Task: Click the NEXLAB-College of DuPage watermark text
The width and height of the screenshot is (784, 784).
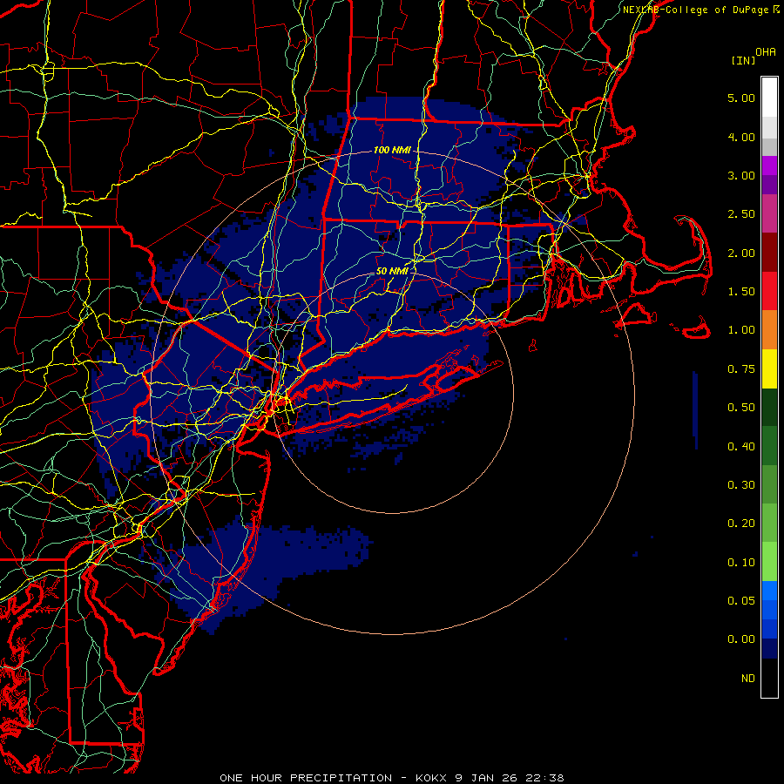Action: [x=701, y=10]
